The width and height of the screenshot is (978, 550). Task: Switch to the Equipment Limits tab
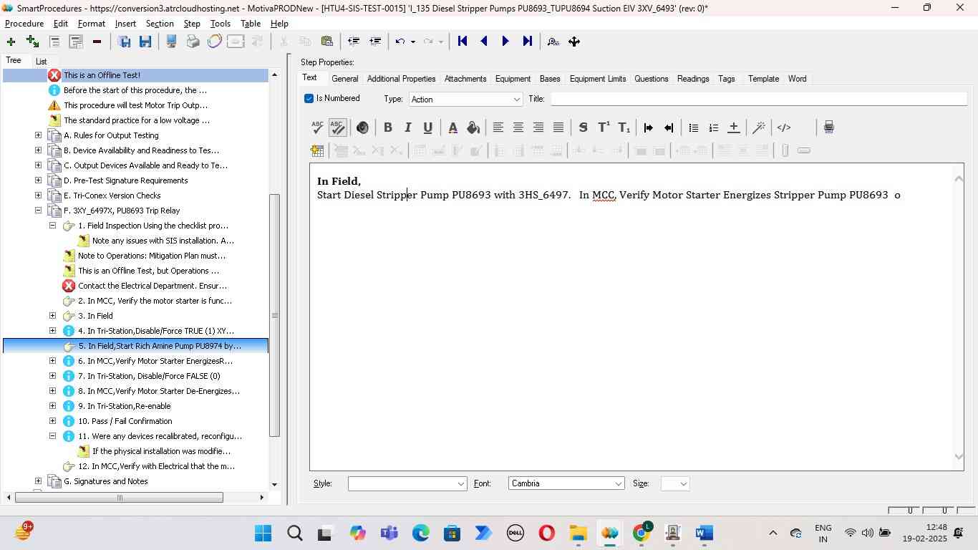598,79
